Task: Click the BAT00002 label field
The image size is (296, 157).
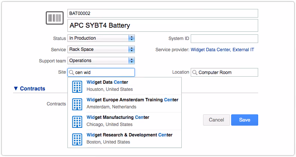Action: tap(163, 13)
